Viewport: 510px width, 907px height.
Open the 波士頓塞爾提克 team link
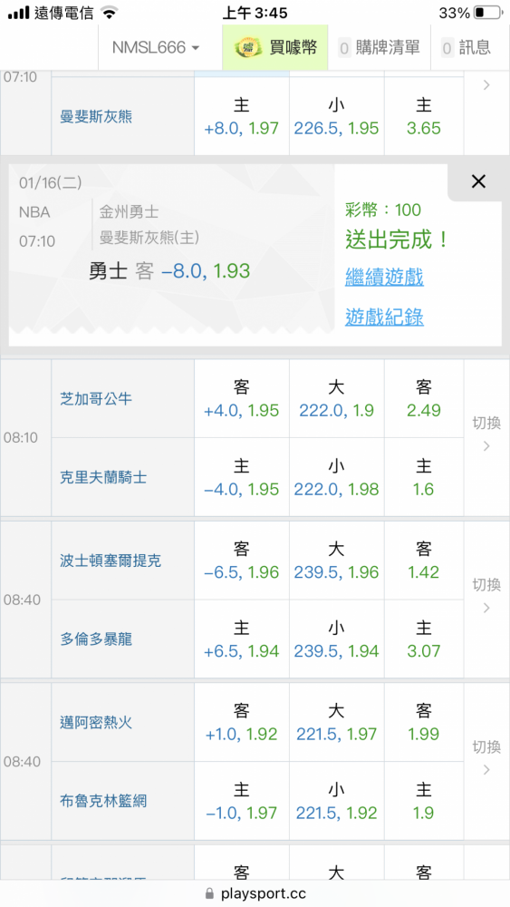[111, 561]
